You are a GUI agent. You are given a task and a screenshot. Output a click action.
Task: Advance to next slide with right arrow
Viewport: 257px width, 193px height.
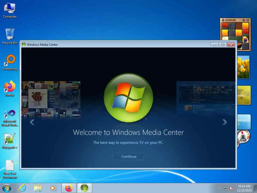tap(225, 122)
